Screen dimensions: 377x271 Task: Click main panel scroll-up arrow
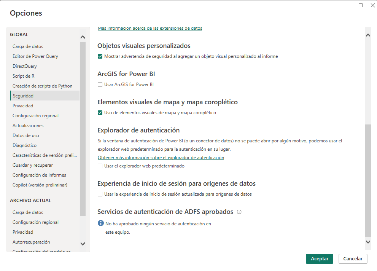pyautogui.click(x=368, y=35)
